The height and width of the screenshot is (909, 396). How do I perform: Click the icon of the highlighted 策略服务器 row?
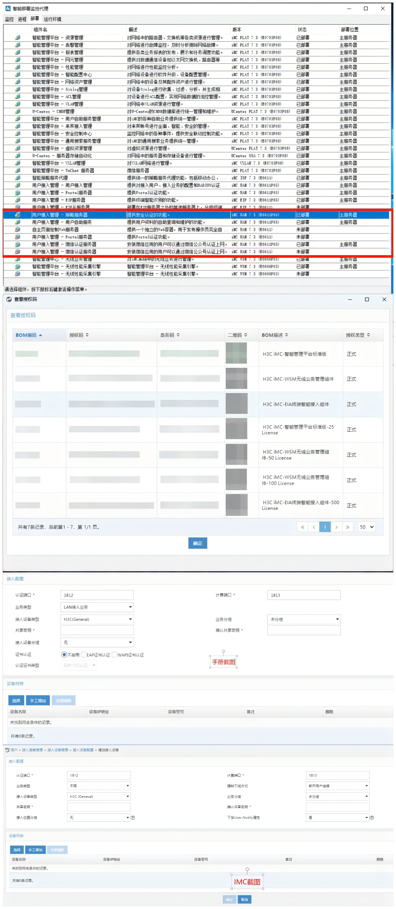[18, 215]
